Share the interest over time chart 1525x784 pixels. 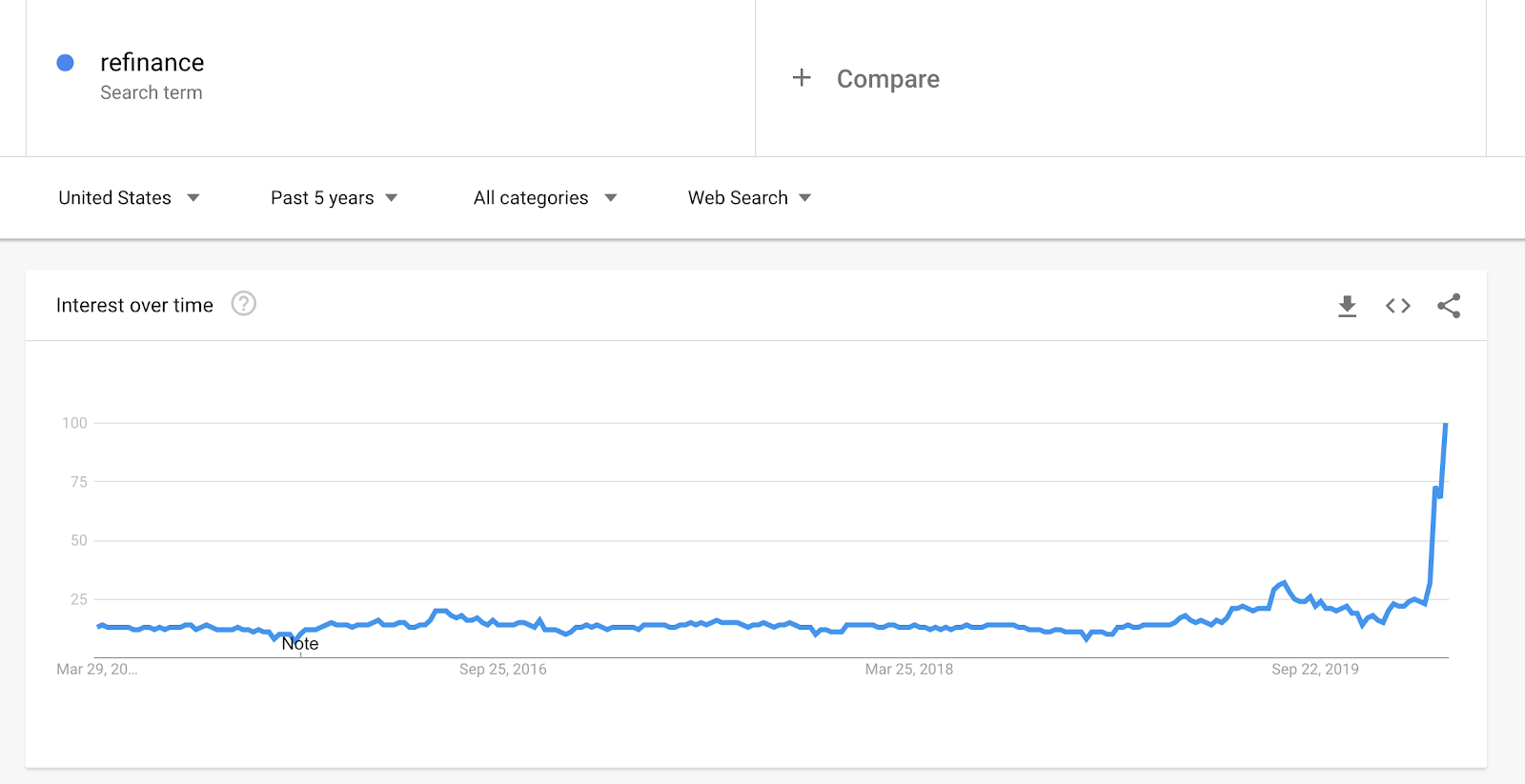pos(1449,306)
